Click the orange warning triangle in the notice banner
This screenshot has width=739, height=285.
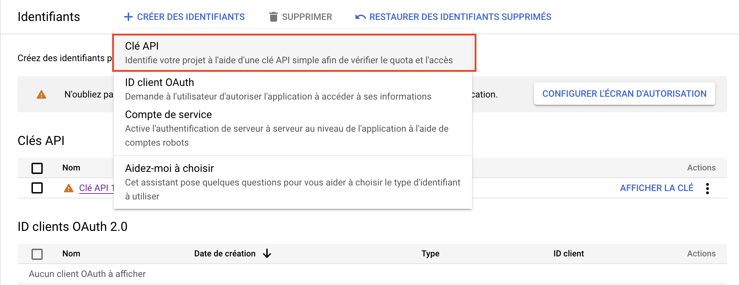pos(41,94)
